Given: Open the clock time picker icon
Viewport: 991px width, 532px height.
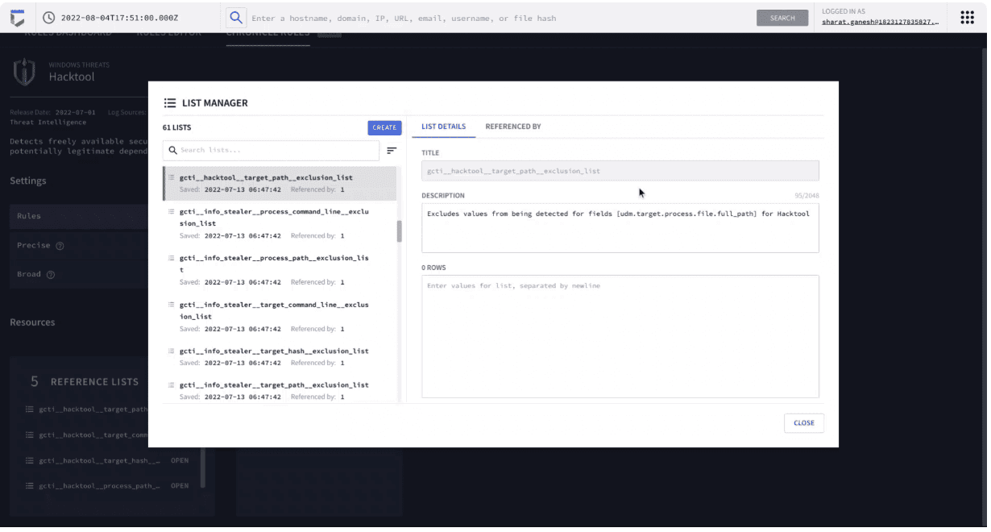Looking at the screenshot, I should pos(48,17).
